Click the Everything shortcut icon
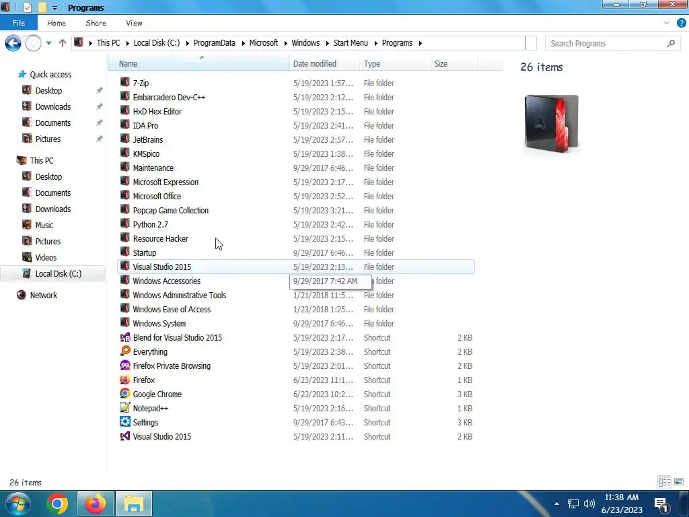 (124, 351)
